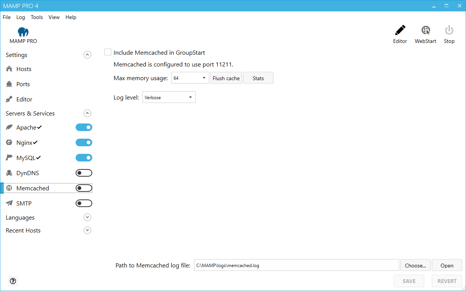This screenshot has width=466, height=291.
Task: Open the Tools menu
Action: tap(37, 17)
